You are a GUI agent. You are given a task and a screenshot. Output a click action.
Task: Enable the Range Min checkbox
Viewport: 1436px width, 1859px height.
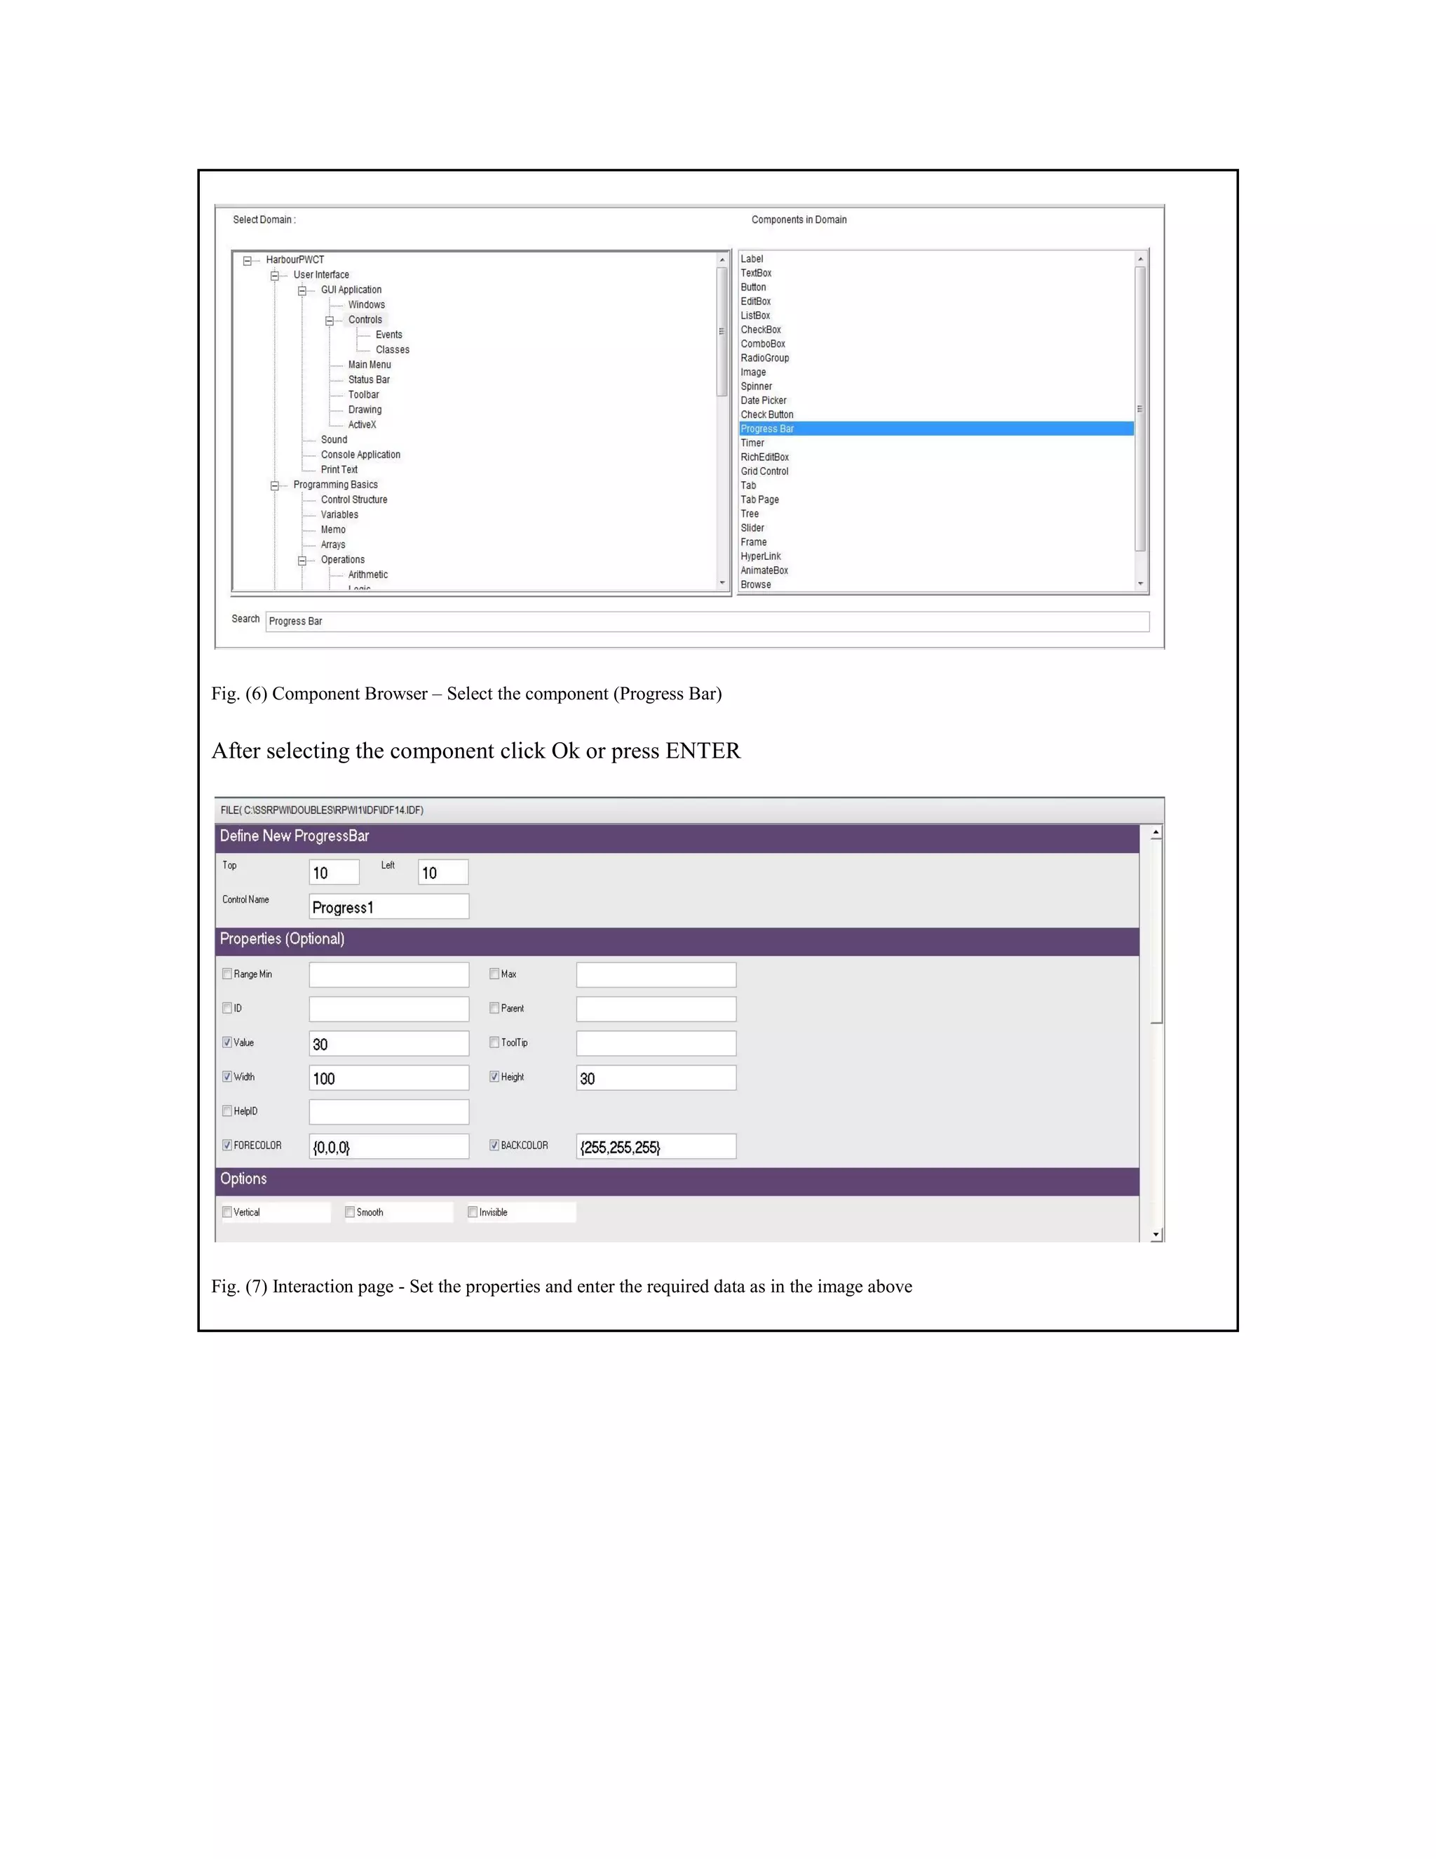[x=227, y=974]
